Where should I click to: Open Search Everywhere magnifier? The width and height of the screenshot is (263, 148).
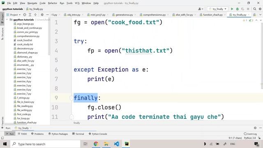[255, 9]
